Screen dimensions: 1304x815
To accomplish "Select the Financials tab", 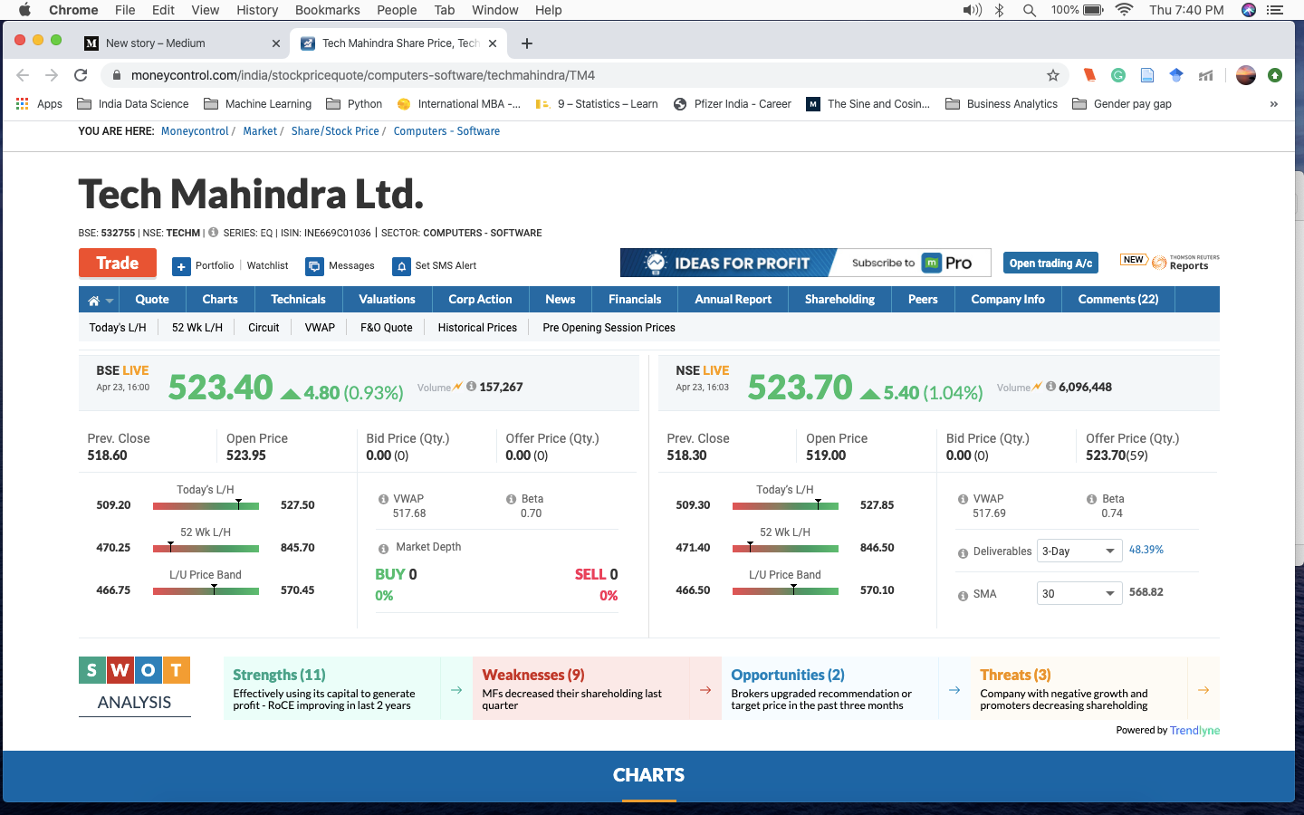I will (x=635, y=300).
